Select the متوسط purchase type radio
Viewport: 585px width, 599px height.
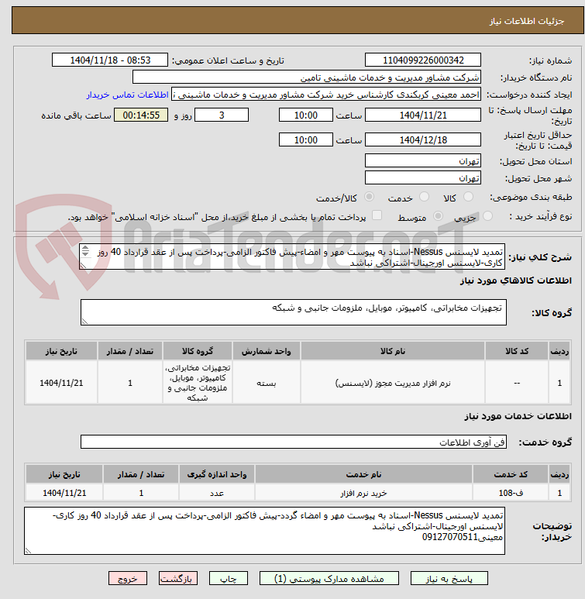point(438,216)
